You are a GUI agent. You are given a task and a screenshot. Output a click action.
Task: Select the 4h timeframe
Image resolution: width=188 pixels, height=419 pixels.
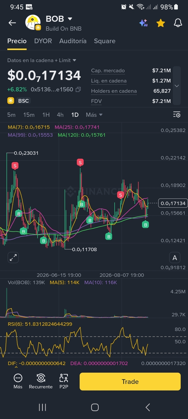click(60, 115)
